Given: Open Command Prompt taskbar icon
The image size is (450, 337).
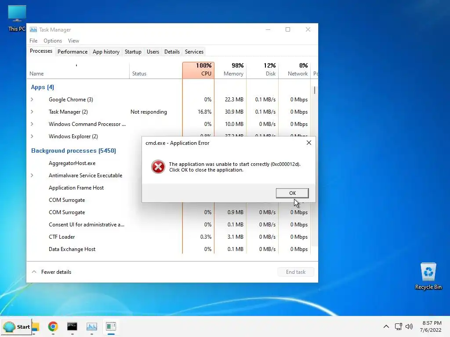Looking at the screenshot, I should (72, 326).
